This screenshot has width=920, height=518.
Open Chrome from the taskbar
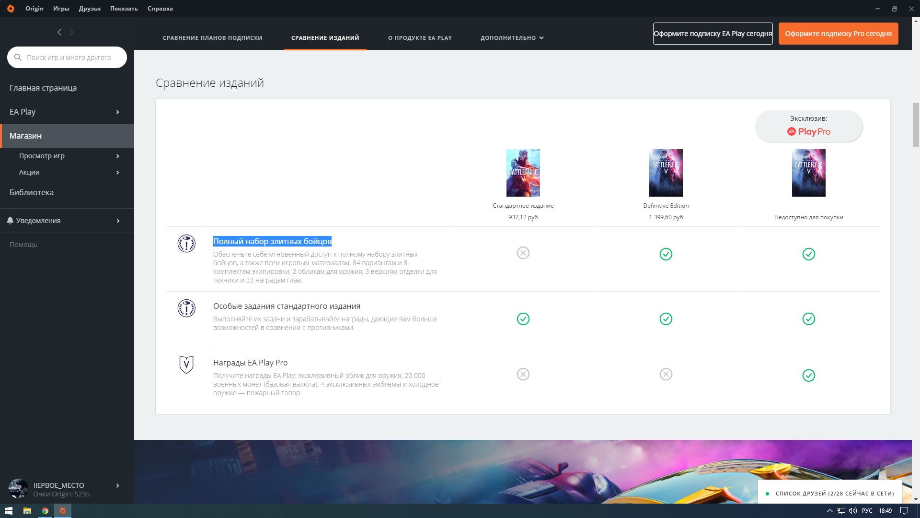click(x=45, y=511)
